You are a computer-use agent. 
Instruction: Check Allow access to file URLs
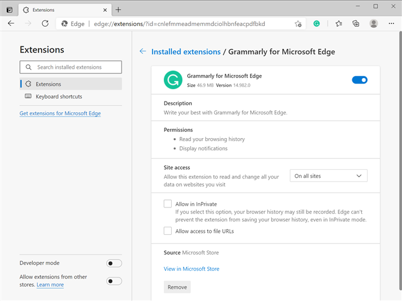click(x=167, y=231)
